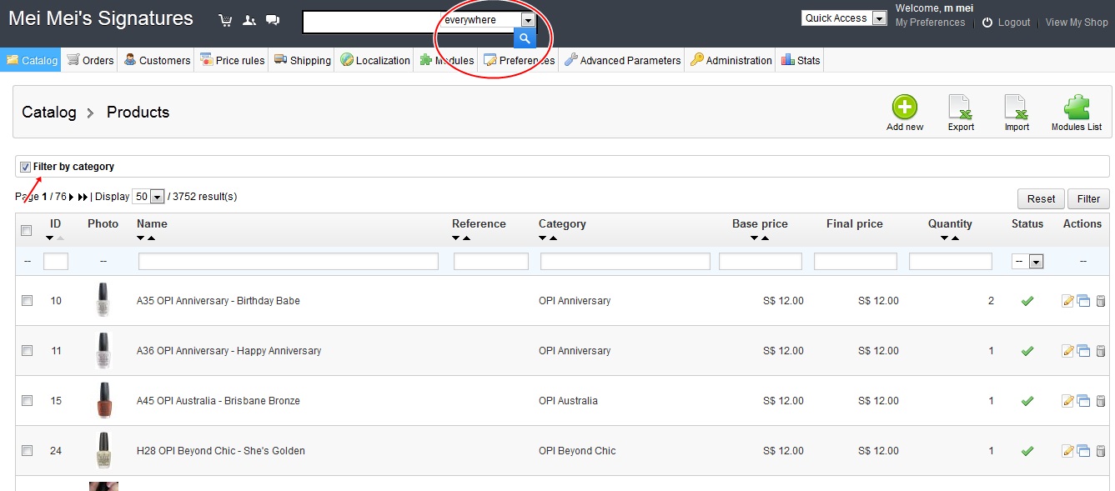Sort Base price column ascending arrow
Image resolution: width=1115 pixels, height=491 pixels.
coord(765,238)
